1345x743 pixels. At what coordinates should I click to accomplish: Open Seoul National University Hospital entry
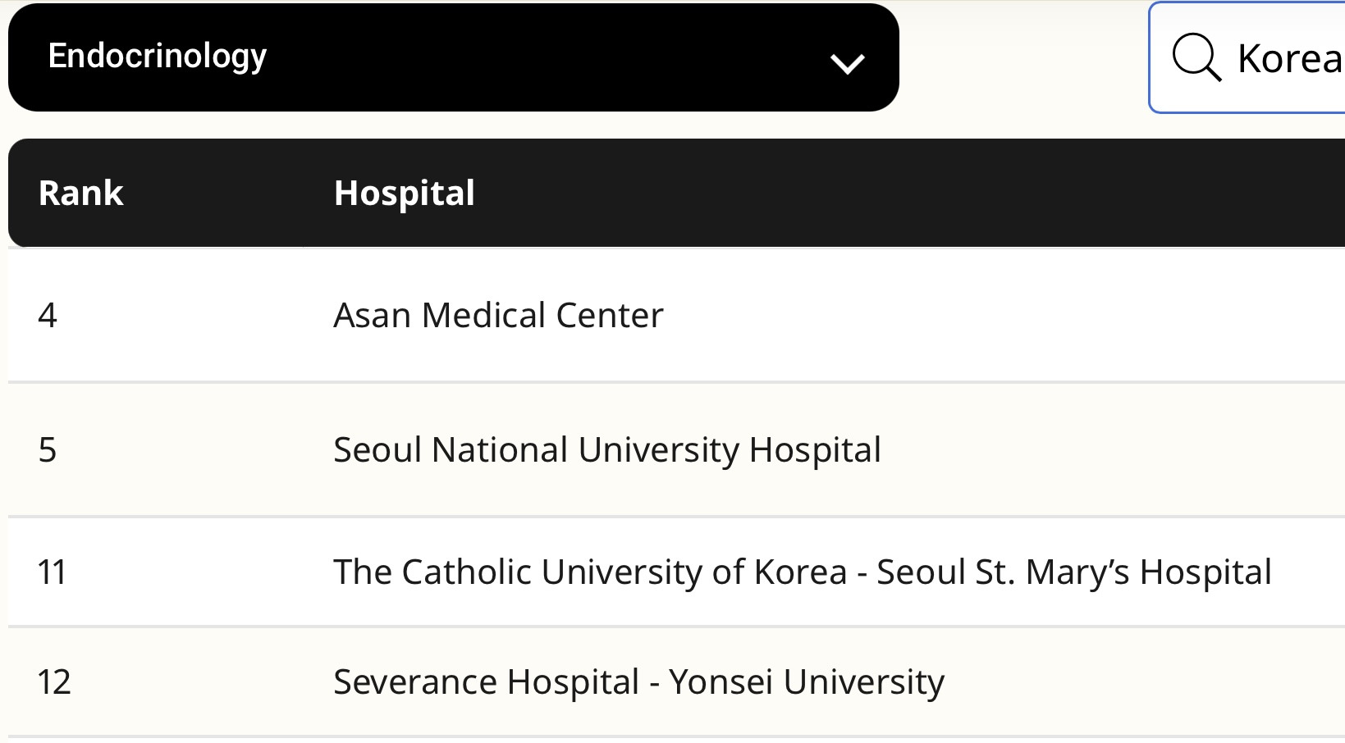pyautogui.click(x=606, y=450)
